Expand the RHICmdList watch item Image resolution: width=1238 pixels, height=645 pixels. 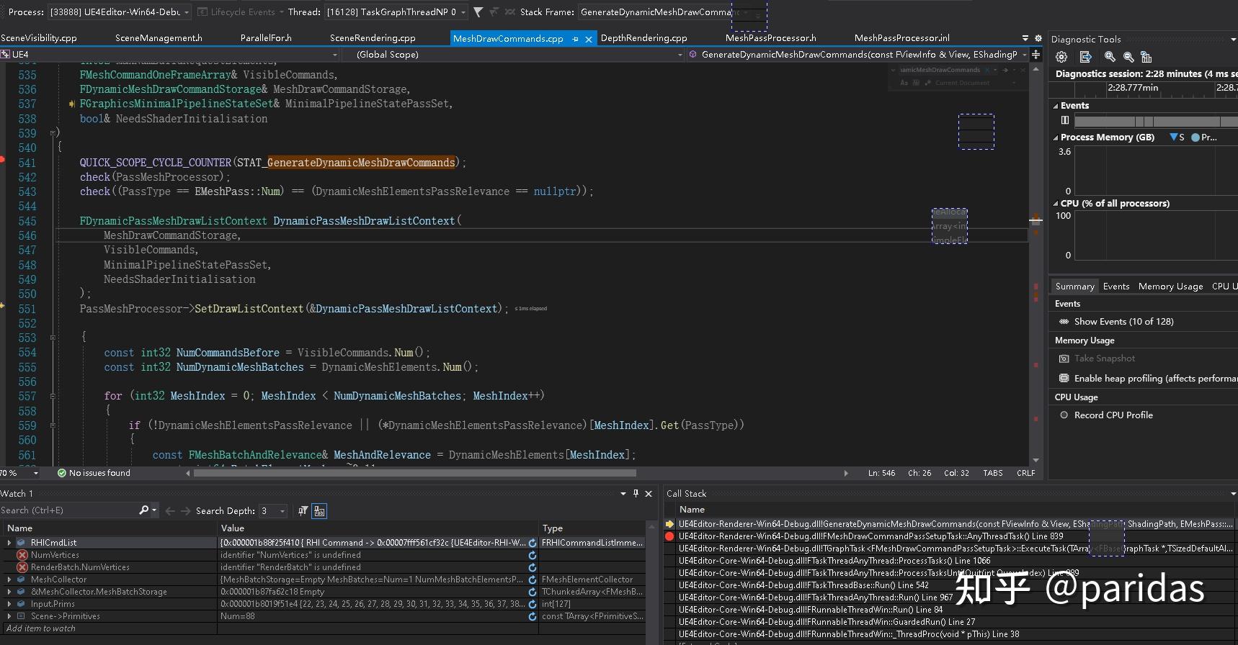[9, 543]
